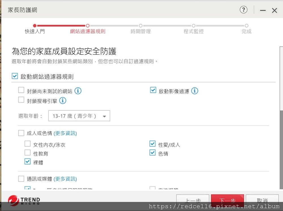This screenshot has height=211, width=283.
Task: Uncheck 色情 checkbox
Action: 153,153
